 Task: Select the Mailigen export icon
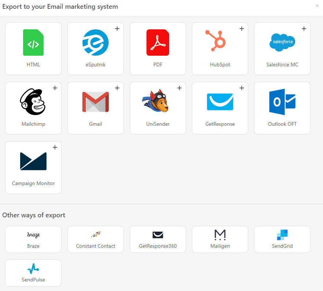tap(220, 239)
